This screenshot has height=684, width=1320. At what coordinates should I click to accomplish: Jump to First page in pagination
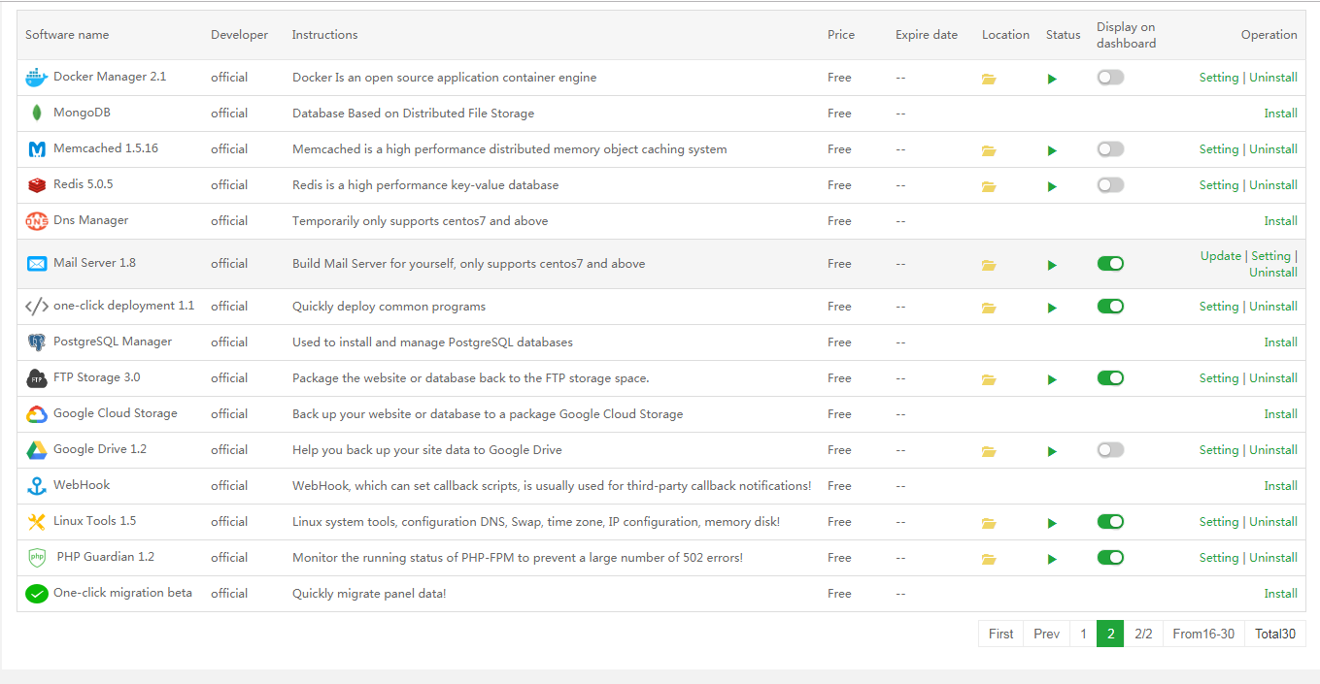pyautogui.click(x=1000, y=634)
